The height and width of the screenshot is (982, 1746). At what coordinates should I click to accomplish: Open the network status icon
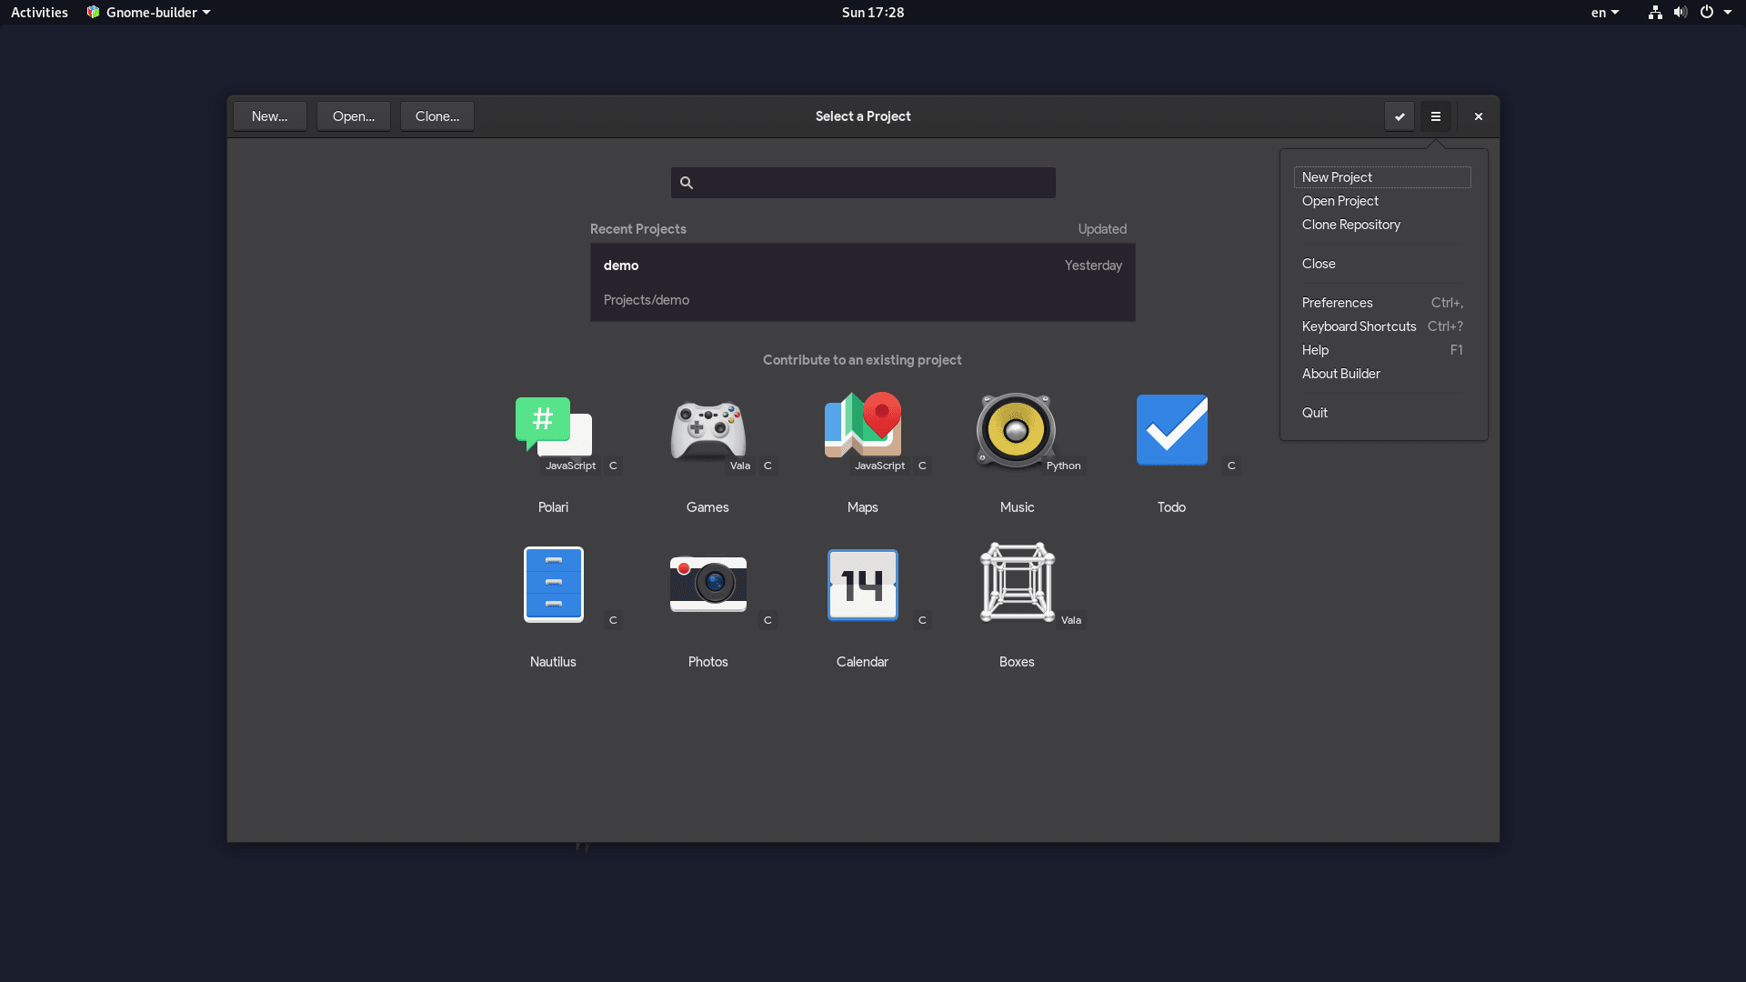pyautogui.click(x=1655, y=13)
